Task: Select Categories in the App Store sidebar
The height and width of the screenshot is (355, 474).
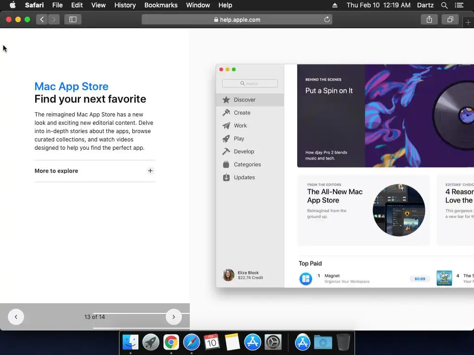Action: 250,165
